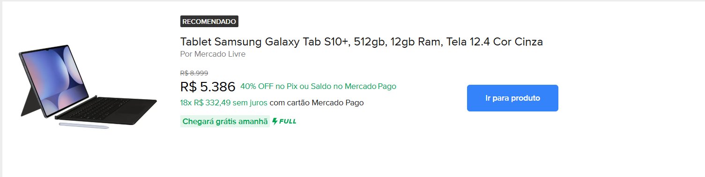
Task: Click the com cartão Mercado Pago text
Action: coord(317,103)
